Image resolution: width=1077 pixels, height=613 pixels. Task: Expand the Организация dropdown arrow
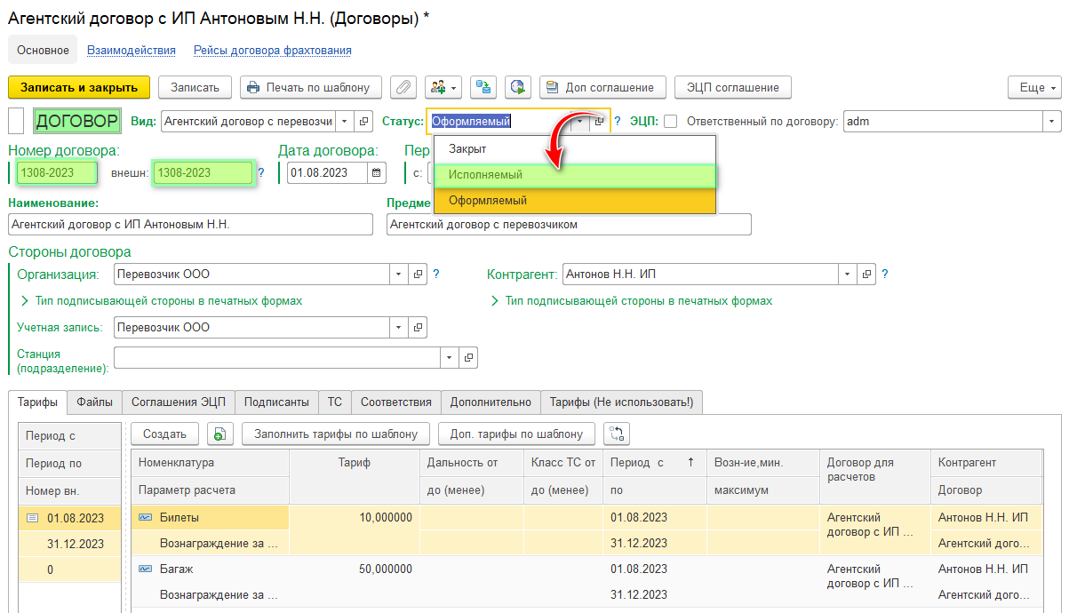[x=399, y=275]
